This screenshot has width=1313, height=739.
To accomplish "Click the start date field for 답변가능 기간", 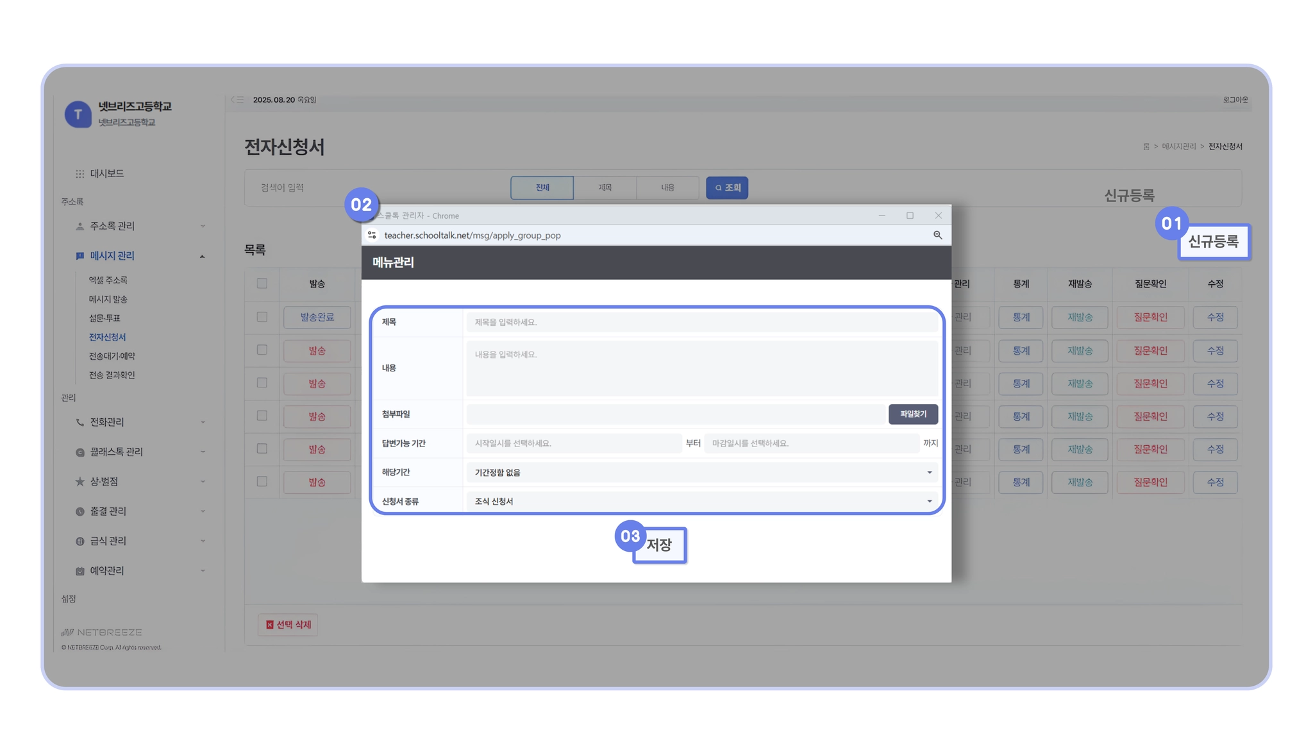I will pos(574,443).
